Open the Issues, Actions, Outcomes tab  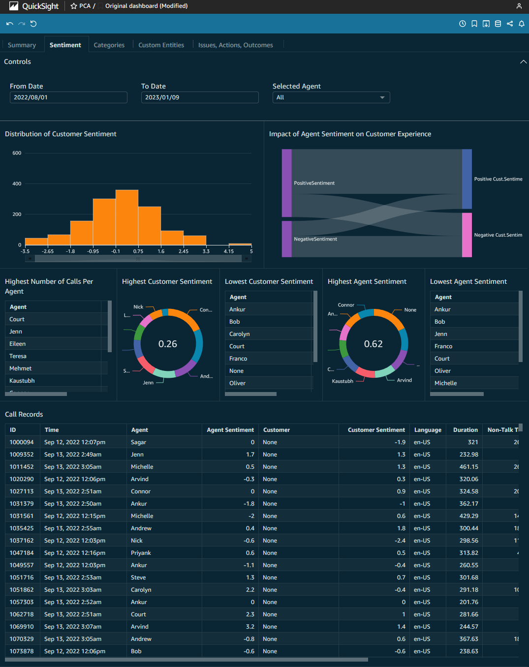click(236, 45)
